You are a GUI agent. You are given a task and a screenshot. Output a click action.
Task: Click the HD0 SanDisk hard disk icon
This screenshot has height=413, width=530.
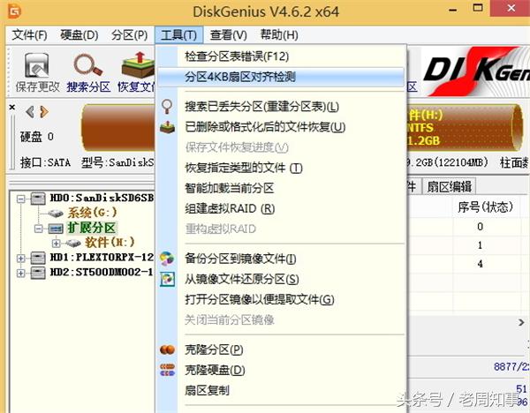[x=38, y=199]
